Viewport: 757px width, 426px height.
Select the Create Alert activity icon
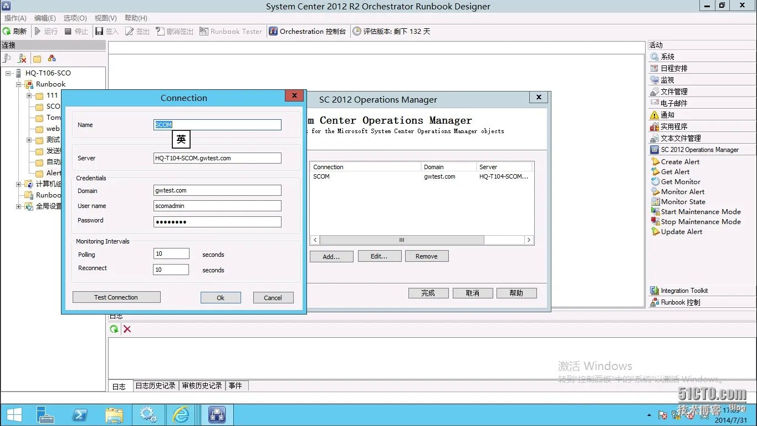coord(655,162)
